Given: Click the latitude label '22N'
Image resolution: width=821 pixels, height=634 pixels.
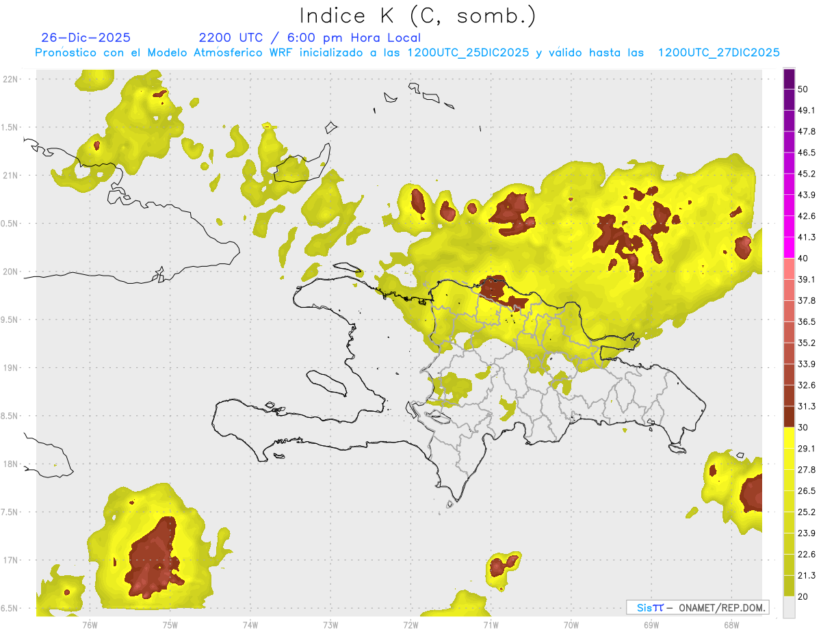Looking at the screenshot, I should 11,79.
